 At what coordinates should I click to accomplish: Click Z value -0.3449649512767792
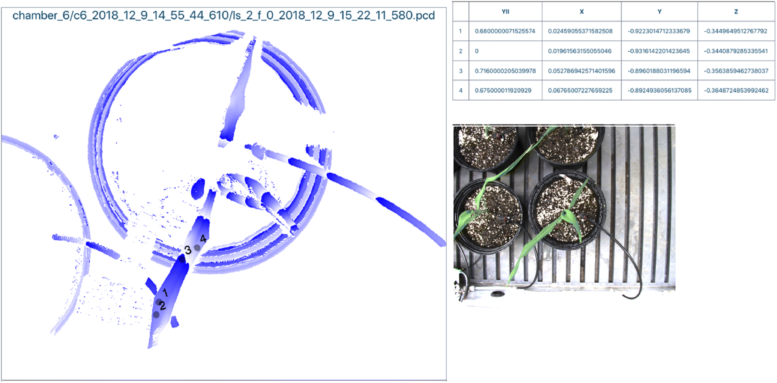[735, 31]
